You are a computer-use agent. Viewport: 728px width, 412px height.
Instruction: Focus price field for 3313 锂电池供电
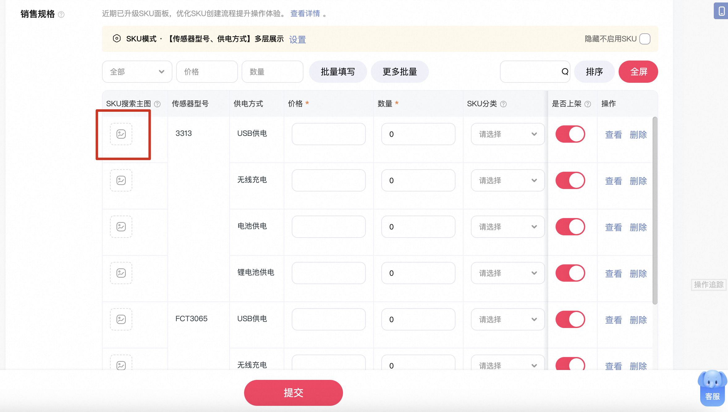click(328, 273)
